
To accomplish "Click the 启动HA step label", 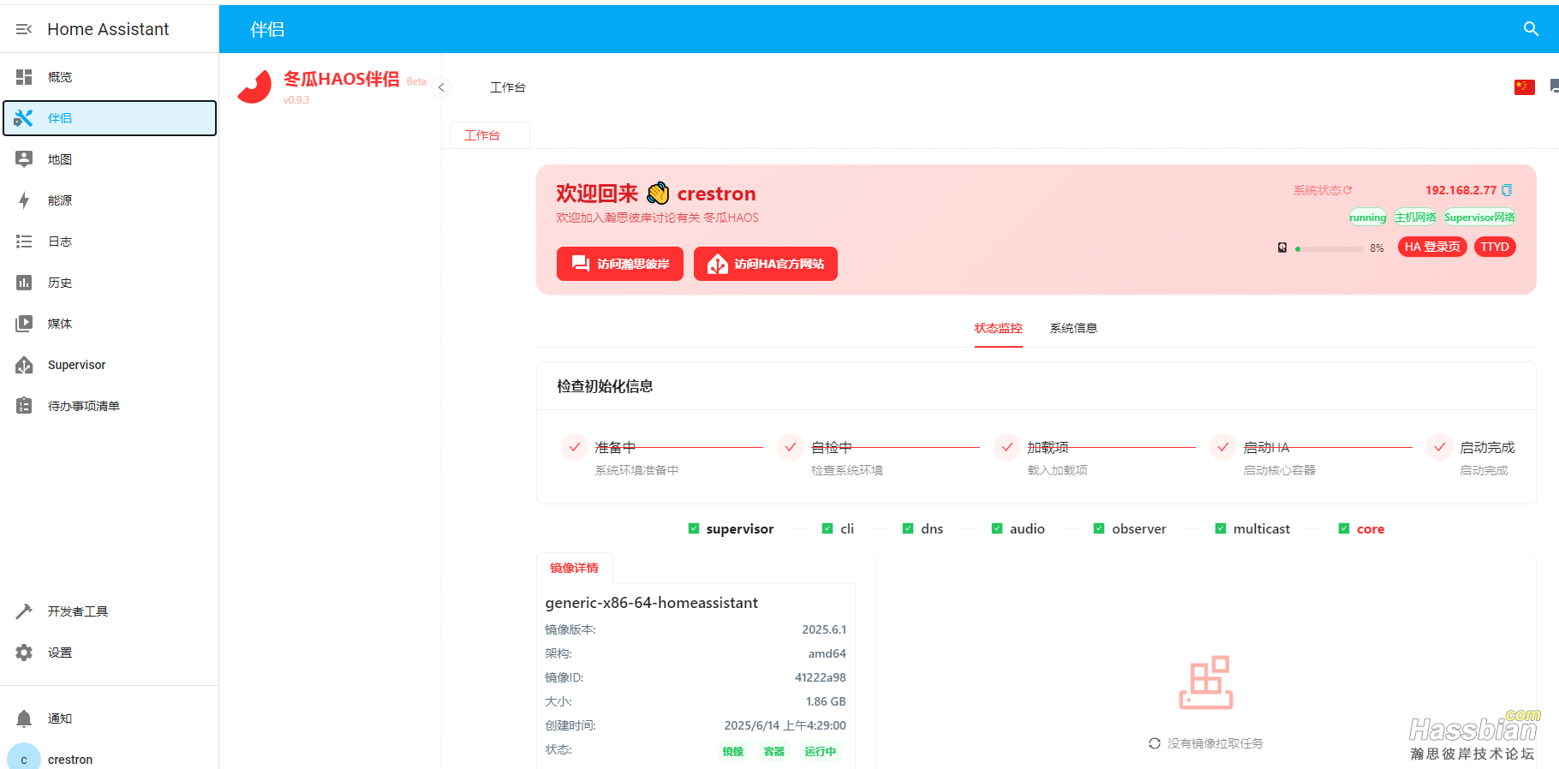I will (1267, 447).
